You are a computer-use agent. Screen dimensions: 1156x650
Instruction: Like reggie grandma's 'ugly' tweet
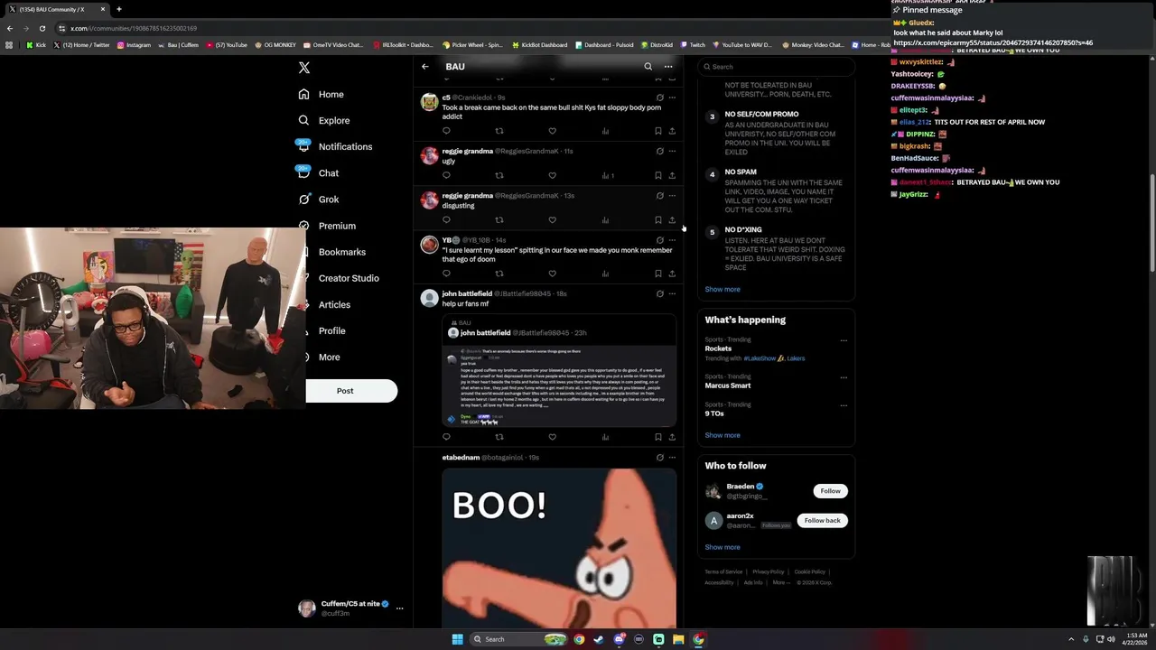coord(552,175)
